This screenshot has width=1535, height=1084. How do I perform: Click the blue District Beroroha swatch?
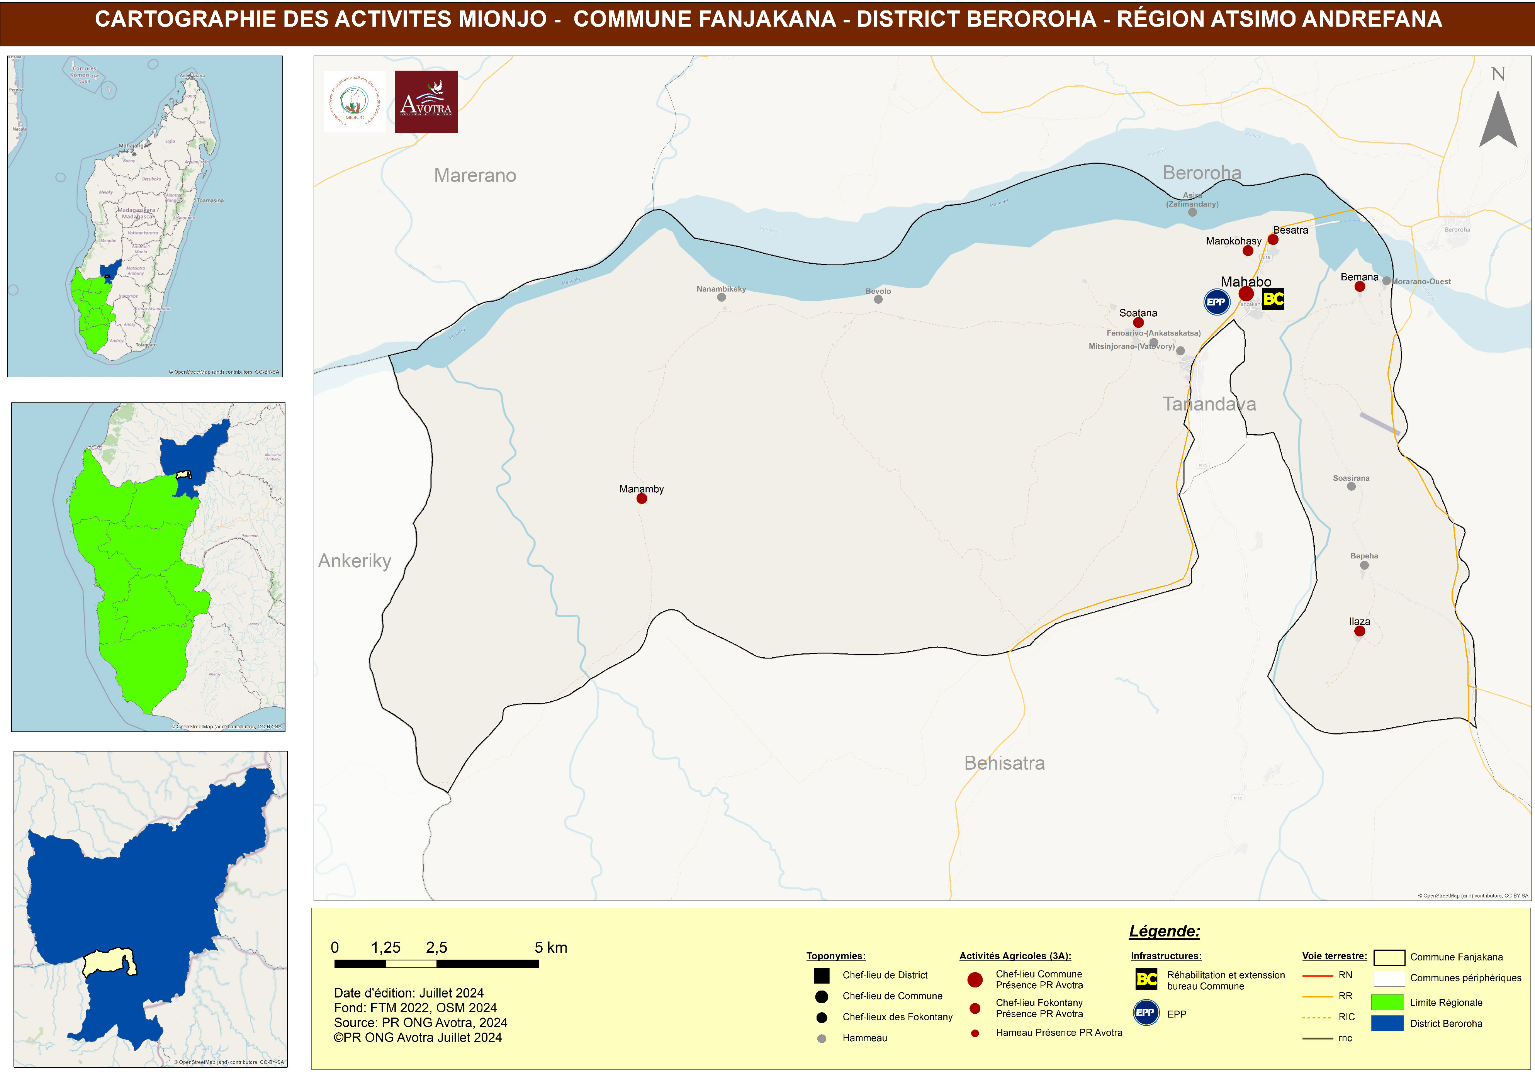click(1387, 1023)
